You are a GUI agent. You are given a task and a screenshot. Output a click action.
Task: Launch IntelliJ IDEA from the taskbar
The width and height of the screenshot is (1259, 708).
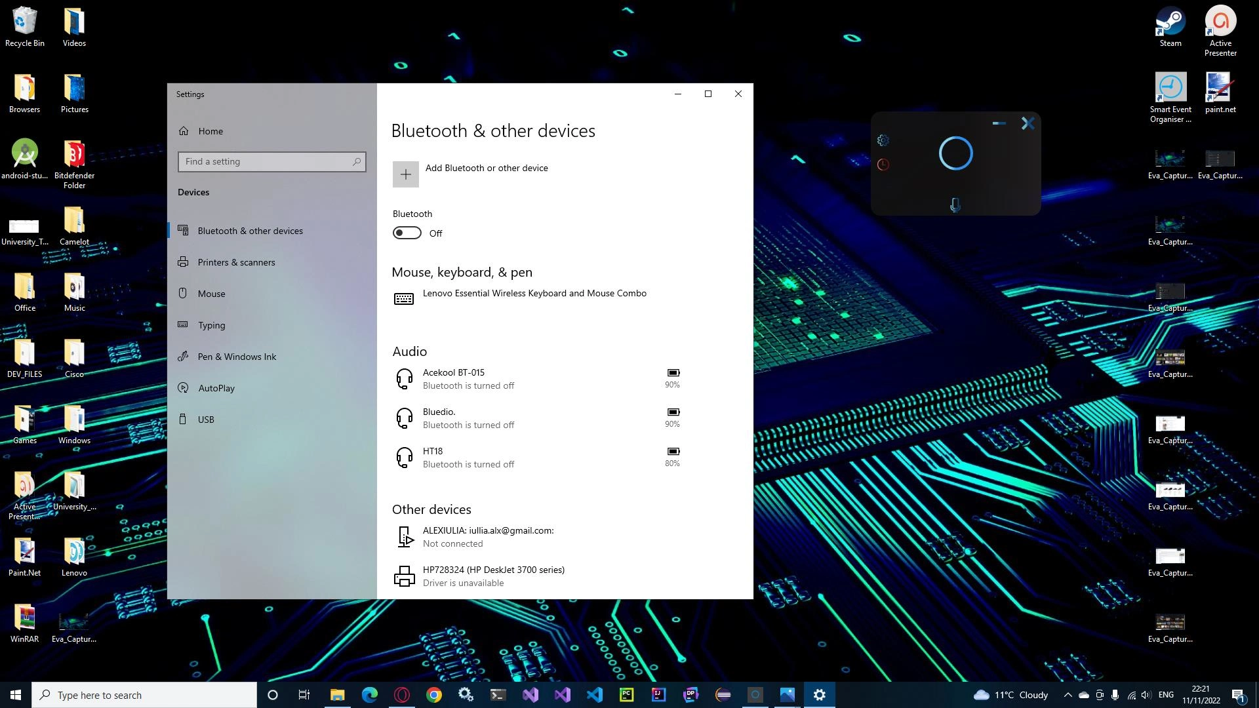click(x=659, y=695)
